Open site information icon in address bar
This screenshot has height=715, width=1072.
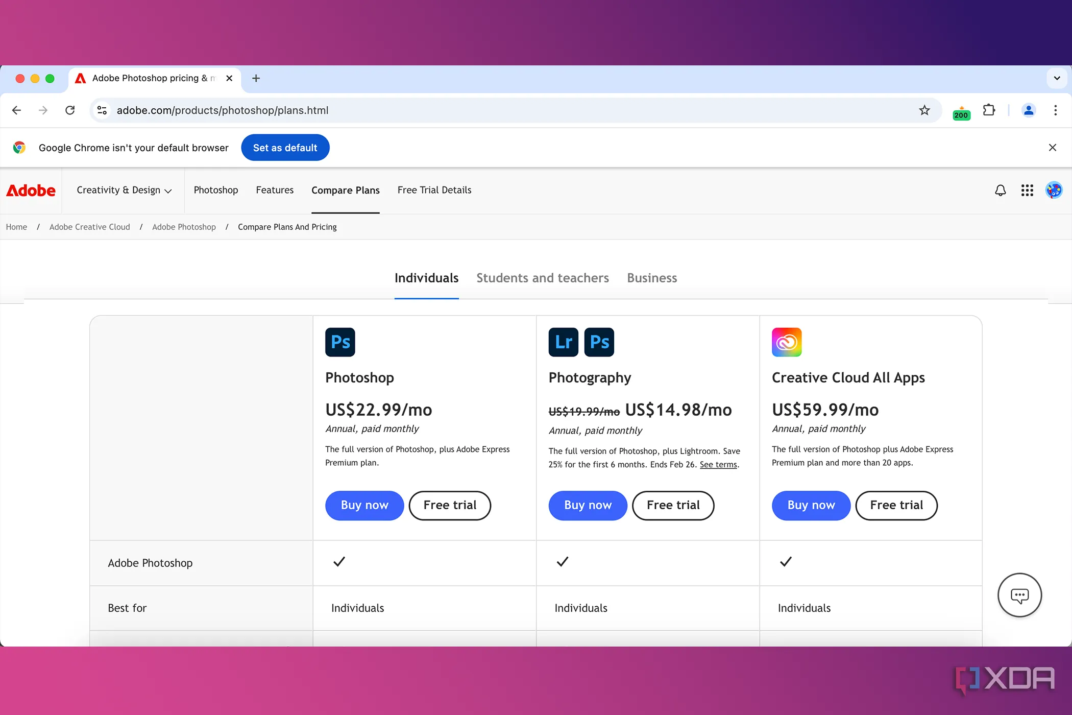point(102,110)
